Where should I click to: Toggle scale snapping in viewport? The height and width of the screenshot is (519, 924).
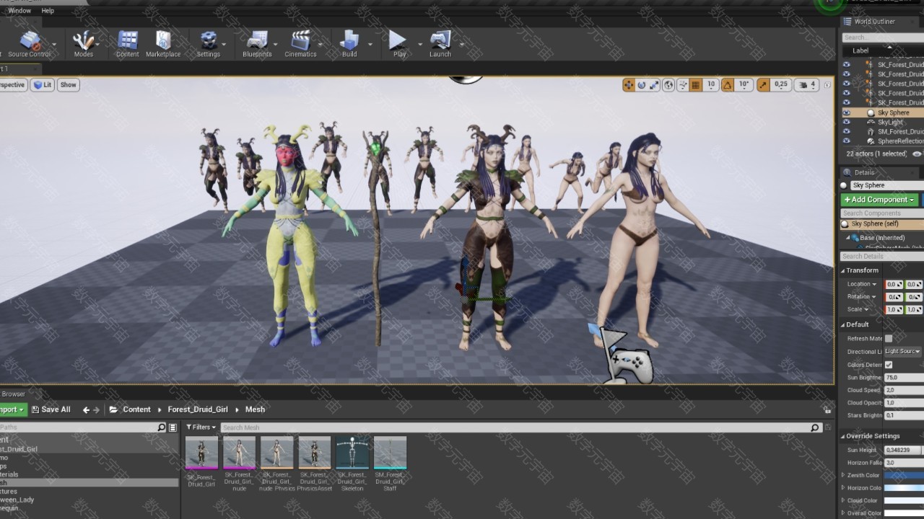click(763, 85)
